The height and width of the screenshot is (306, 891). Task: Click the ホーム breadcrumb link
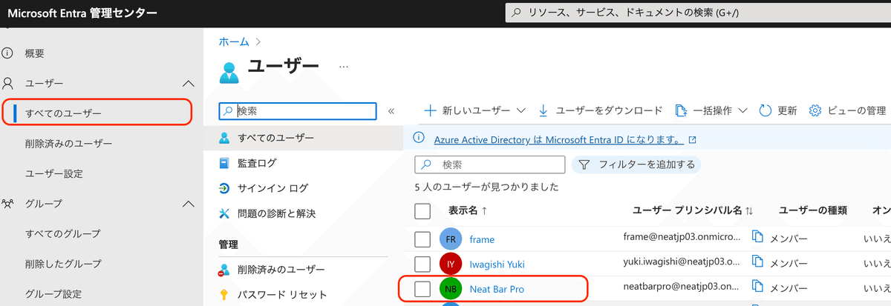pos(234,43)
